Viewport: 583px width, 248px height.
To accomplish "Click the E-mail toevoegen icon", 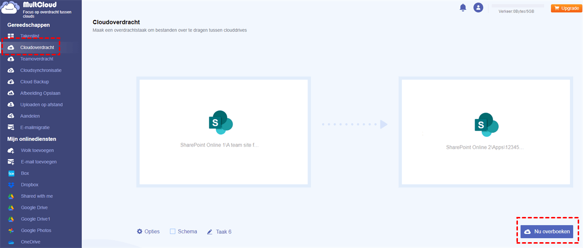I will pos(11,162).
